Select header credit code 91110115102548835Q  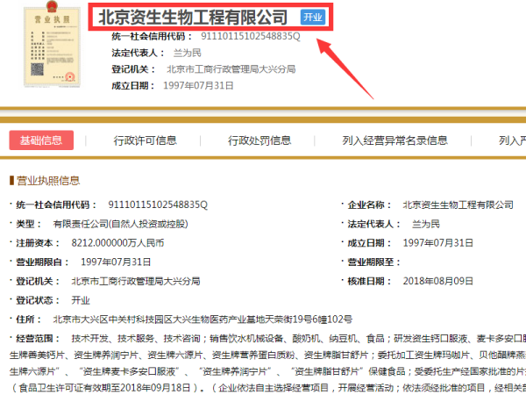(x=251, y=36)
